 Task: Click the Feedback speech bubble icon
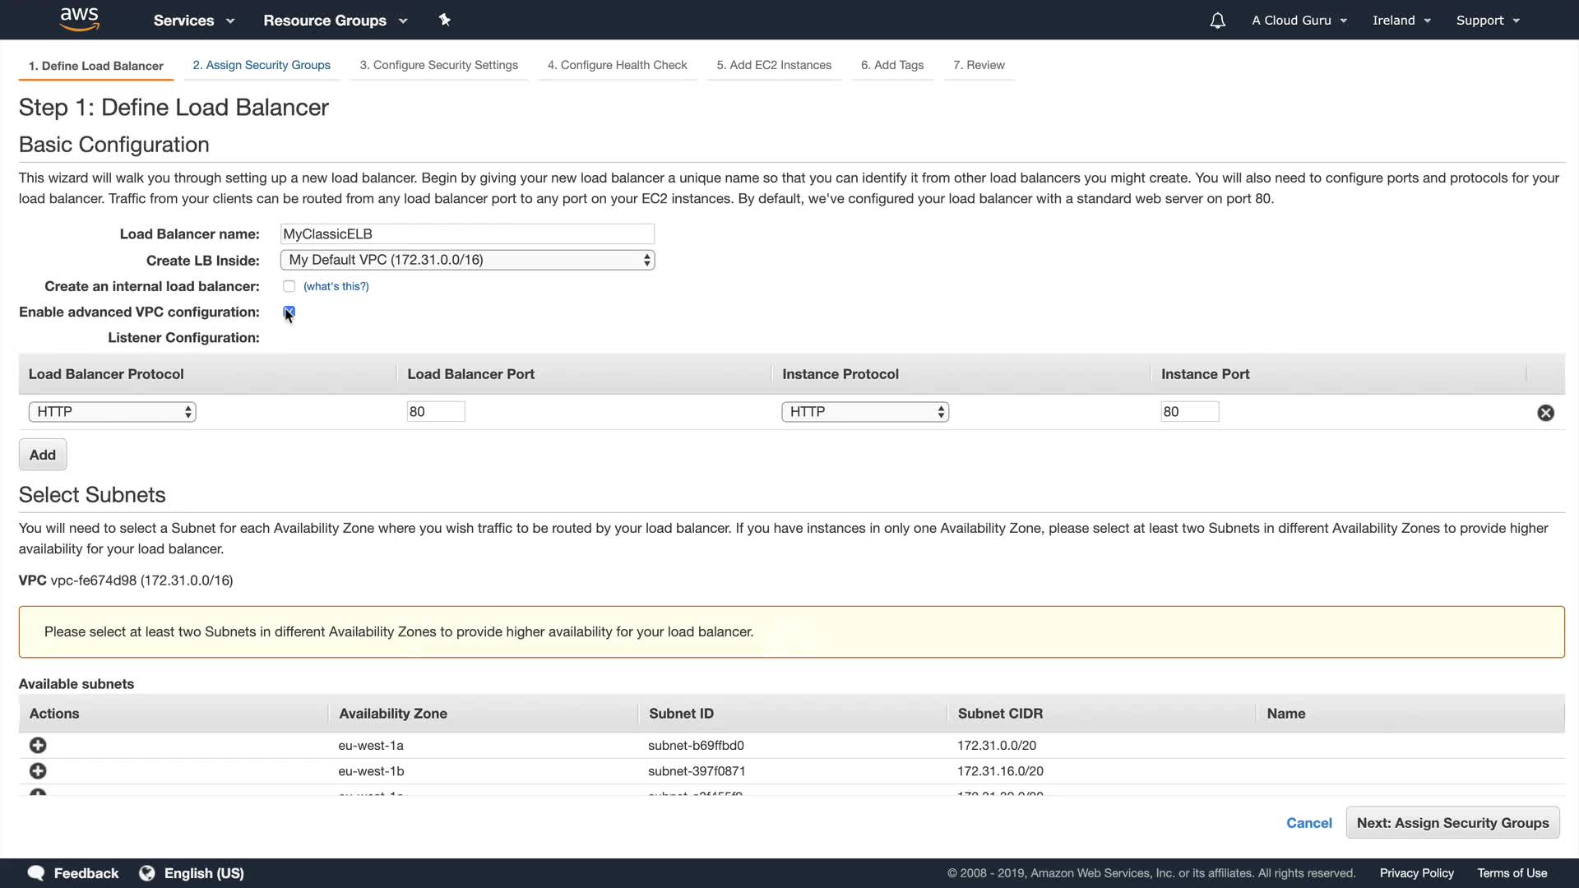tap(36, 873)
